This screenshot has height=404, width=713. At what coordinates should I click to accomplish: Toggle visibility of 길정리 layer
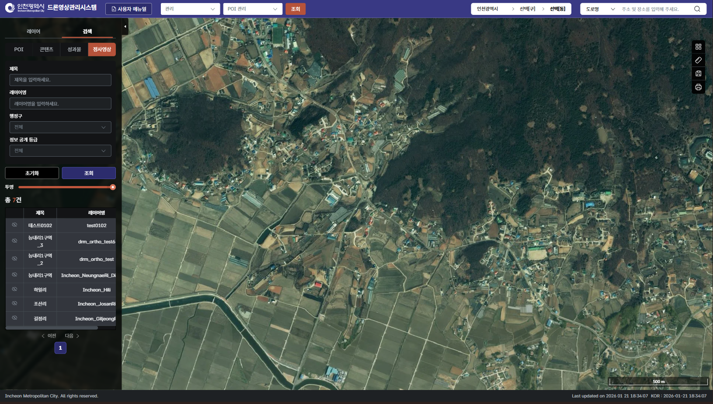(x=14, y=318)
